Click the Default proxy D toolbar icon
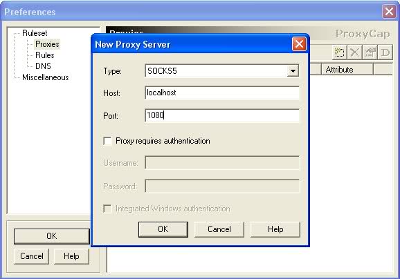Screen dimensions: 400x279 385,52
